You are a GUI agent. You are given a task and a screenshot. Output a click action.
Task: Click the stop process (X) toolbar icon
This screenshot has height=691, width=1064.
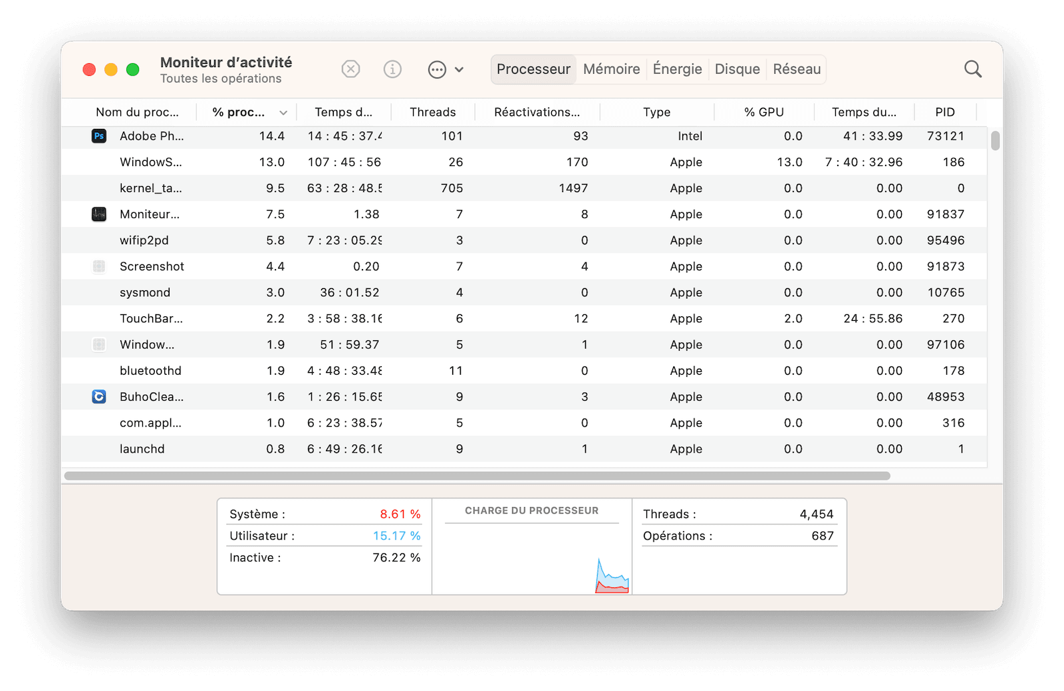[x=350, y=69]
